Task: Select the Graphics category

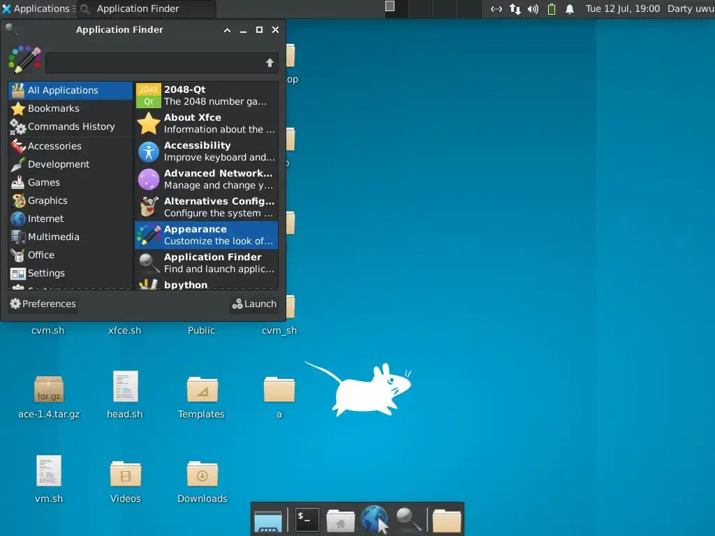Action: (x=71, y=200)
